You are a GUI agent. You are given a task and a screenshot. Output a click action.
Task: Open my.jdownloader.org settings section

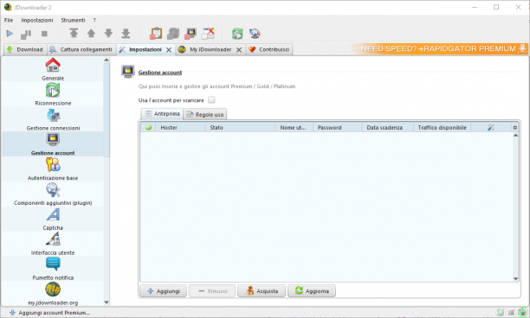tap(53, 294)
